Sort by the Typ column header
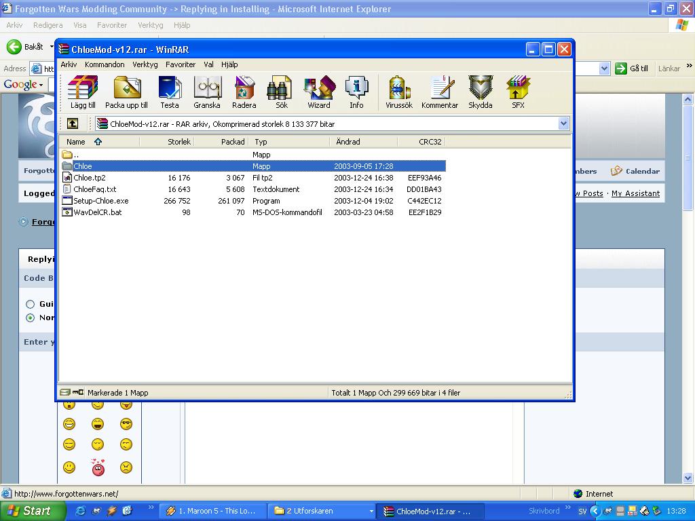This screenshot has height=521, width=695. coord(289,142)
